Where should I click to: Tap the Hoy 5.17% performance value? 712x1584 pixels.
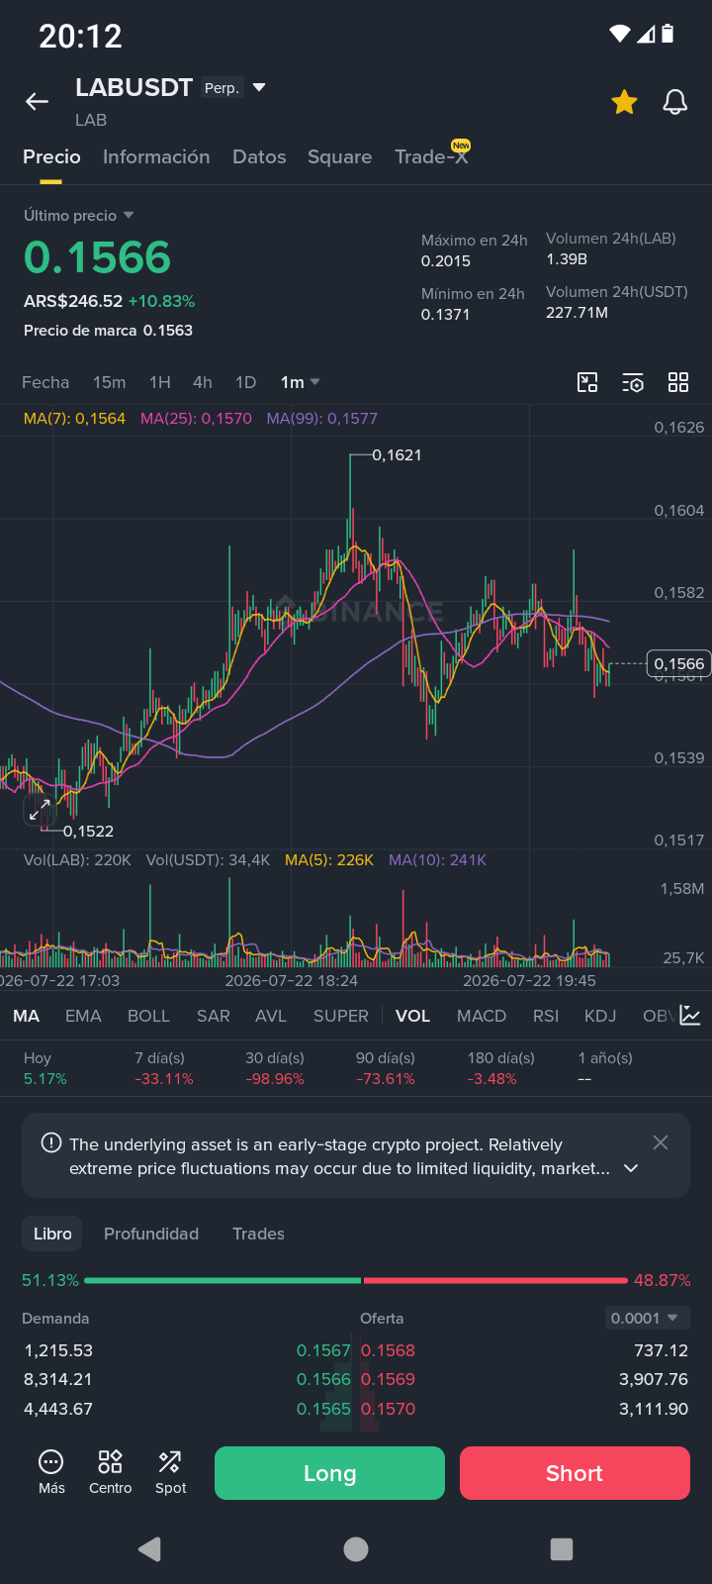tap(45, 1068)
